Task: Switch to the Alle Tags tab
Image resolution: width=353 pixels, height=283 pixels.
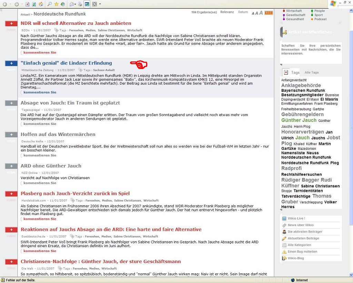Action: [311, 72]
